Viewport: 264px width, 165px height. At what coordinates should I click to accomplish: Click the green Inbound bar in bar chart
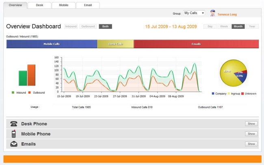23,78
